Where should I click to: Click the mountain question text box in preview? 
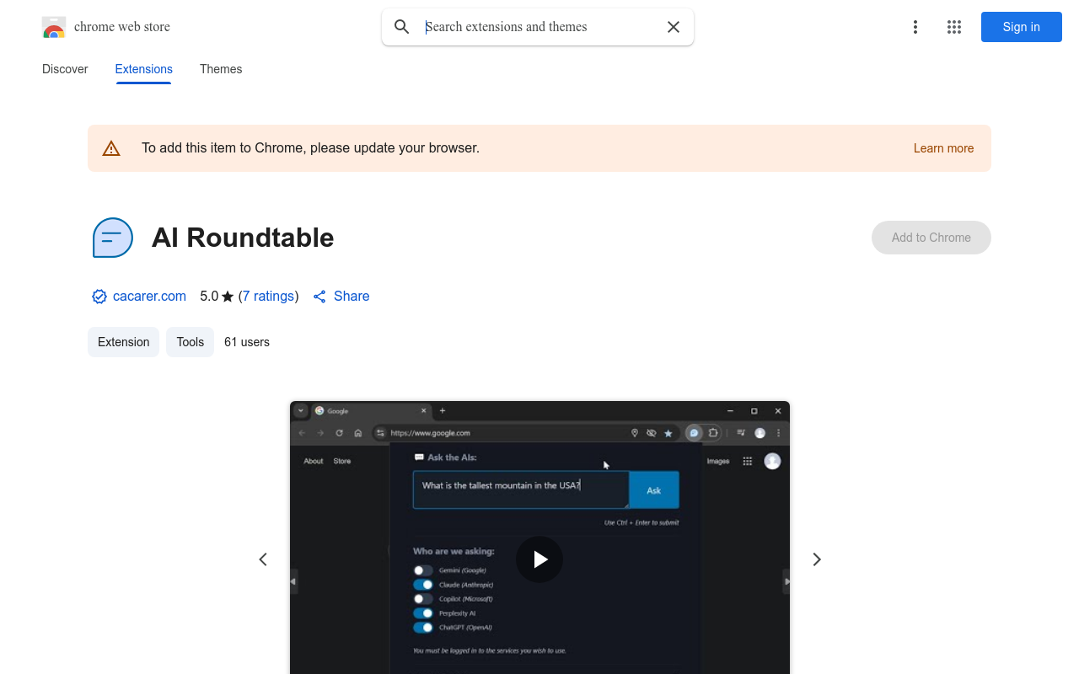(x=521, y=490)
